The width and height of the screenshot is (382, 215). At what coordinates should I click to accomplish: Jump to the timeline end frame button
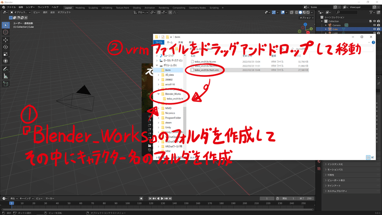click(170, 198)
